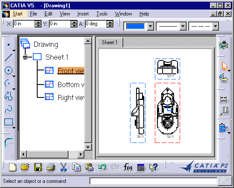This screenshot has width=234, height=188.
Task: Open the Edit menu
Action: (x=48, y=14)
